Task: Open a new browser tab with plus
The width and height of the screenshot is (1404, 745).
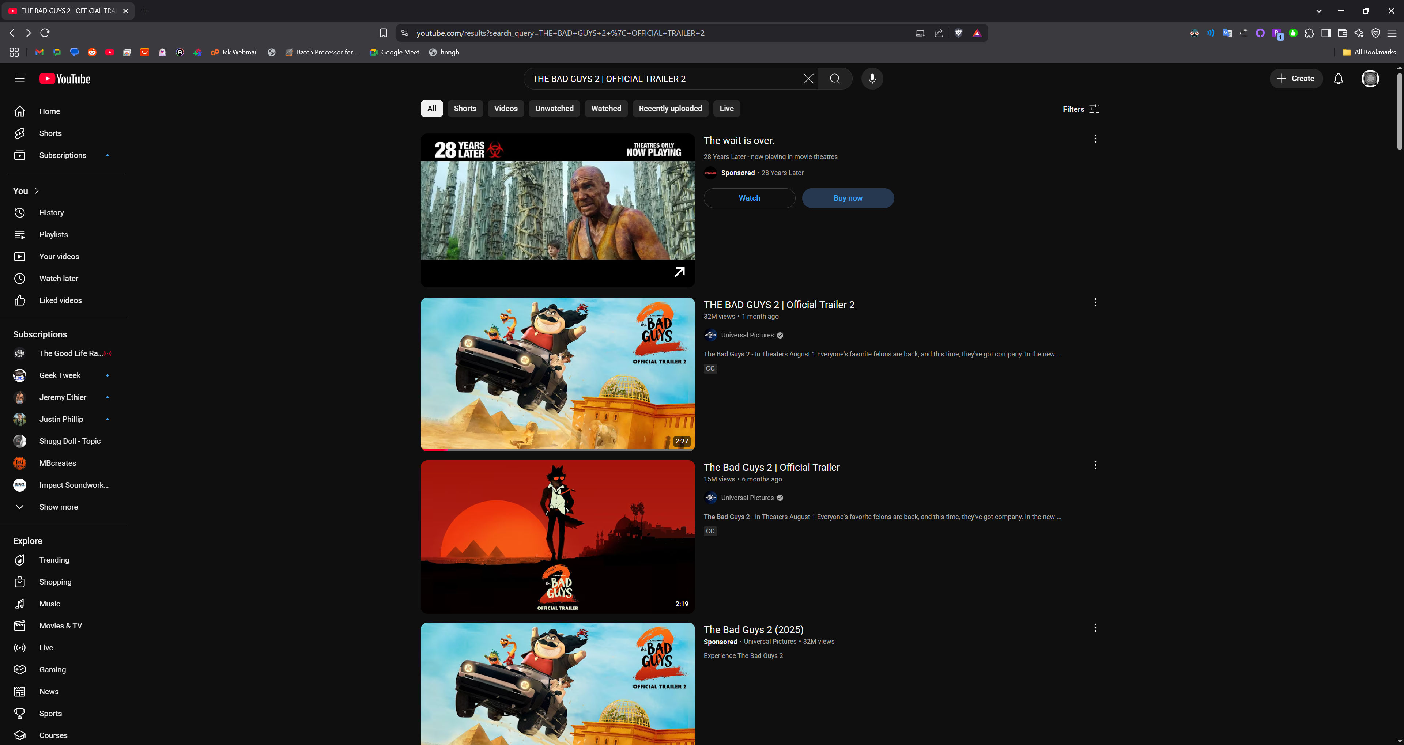Action: point(146,11)
